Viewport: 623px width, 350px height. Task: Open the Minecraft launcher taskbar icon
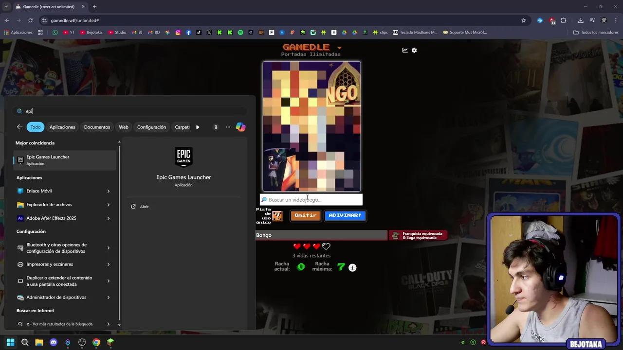tap(110, 342)
